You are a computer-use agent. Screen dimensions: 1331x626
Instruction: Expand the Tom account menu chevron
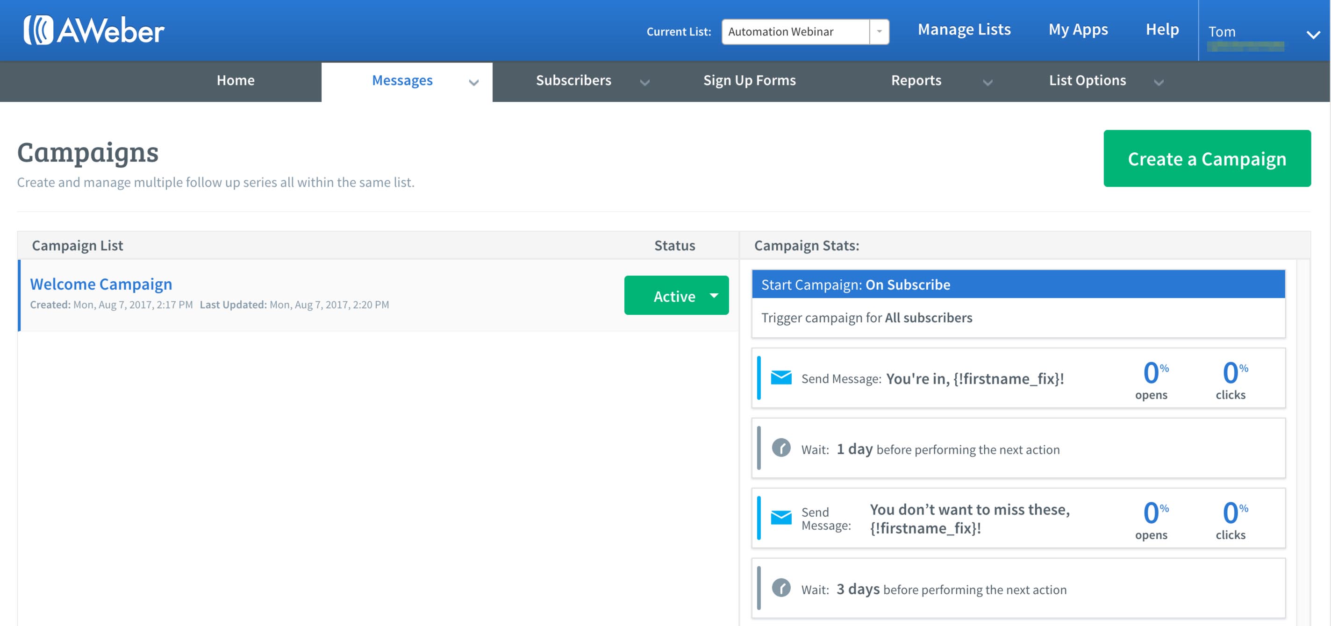(x=1313, y=35)
